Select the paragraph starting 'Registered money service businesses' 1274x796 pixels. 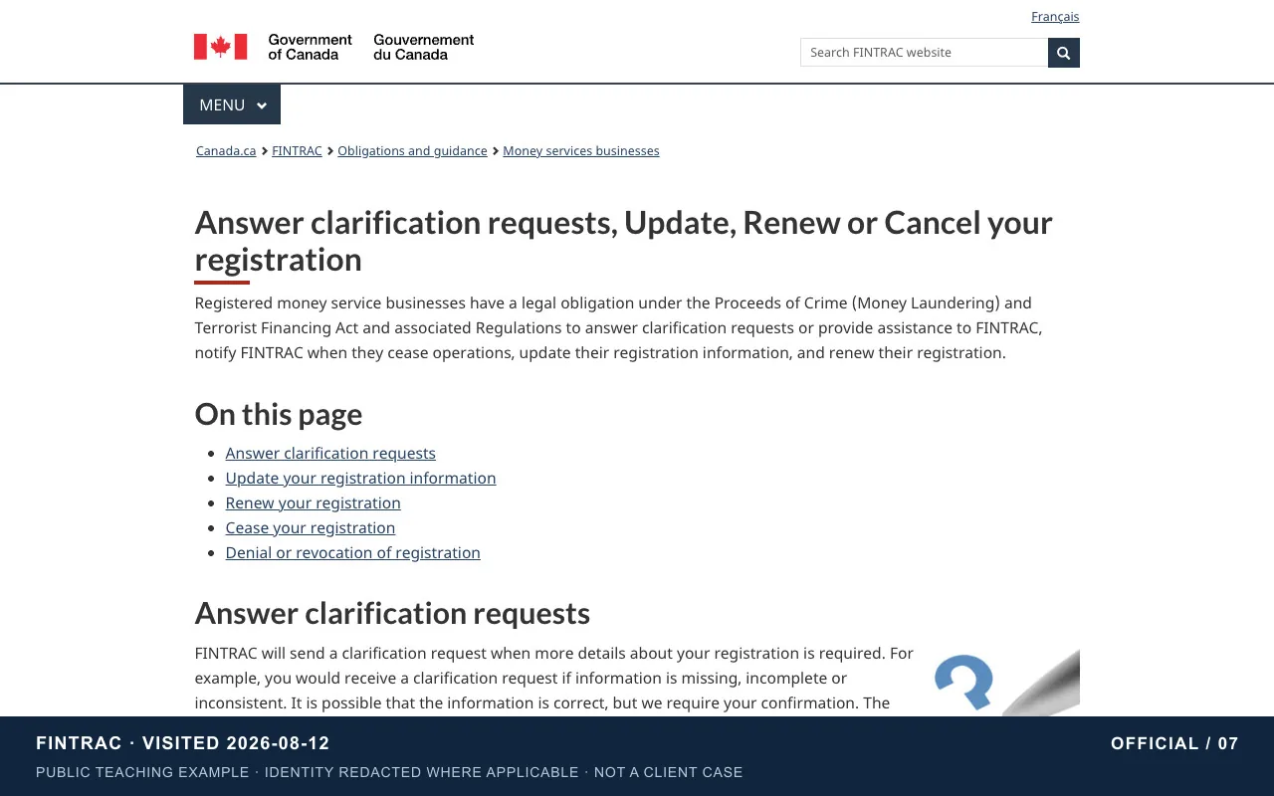[619, 328]
